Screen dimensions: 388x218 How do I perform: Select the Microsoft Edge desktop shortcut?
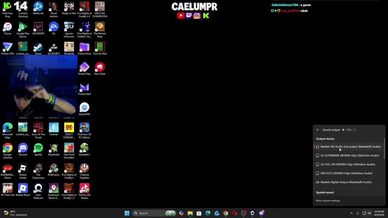pos(8,130)
